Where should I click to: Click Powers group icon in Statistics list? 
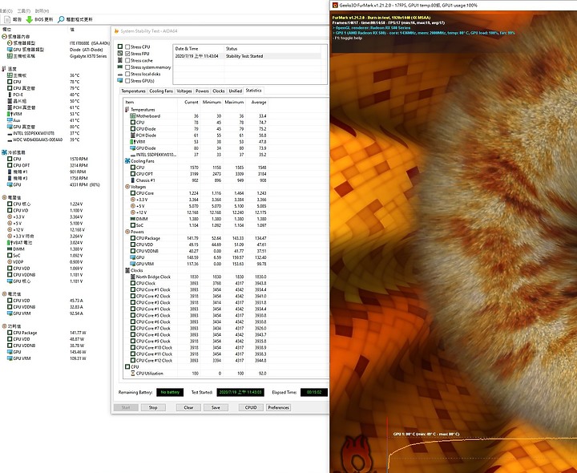click(x=127, y=232)
